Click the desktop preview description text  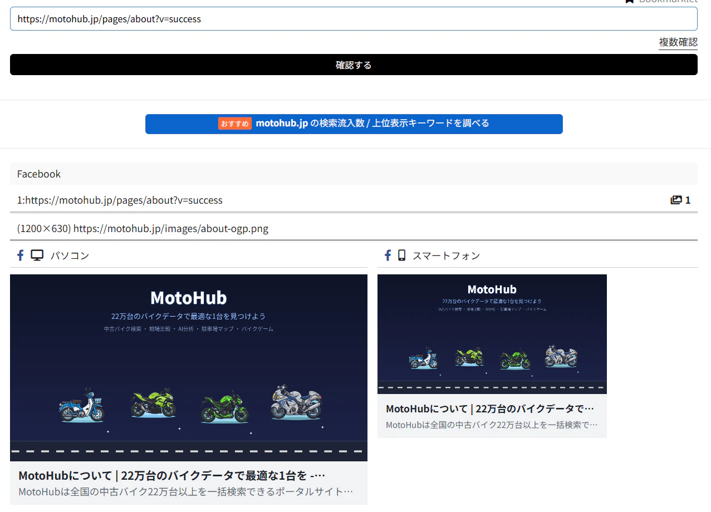pos(186,492)
